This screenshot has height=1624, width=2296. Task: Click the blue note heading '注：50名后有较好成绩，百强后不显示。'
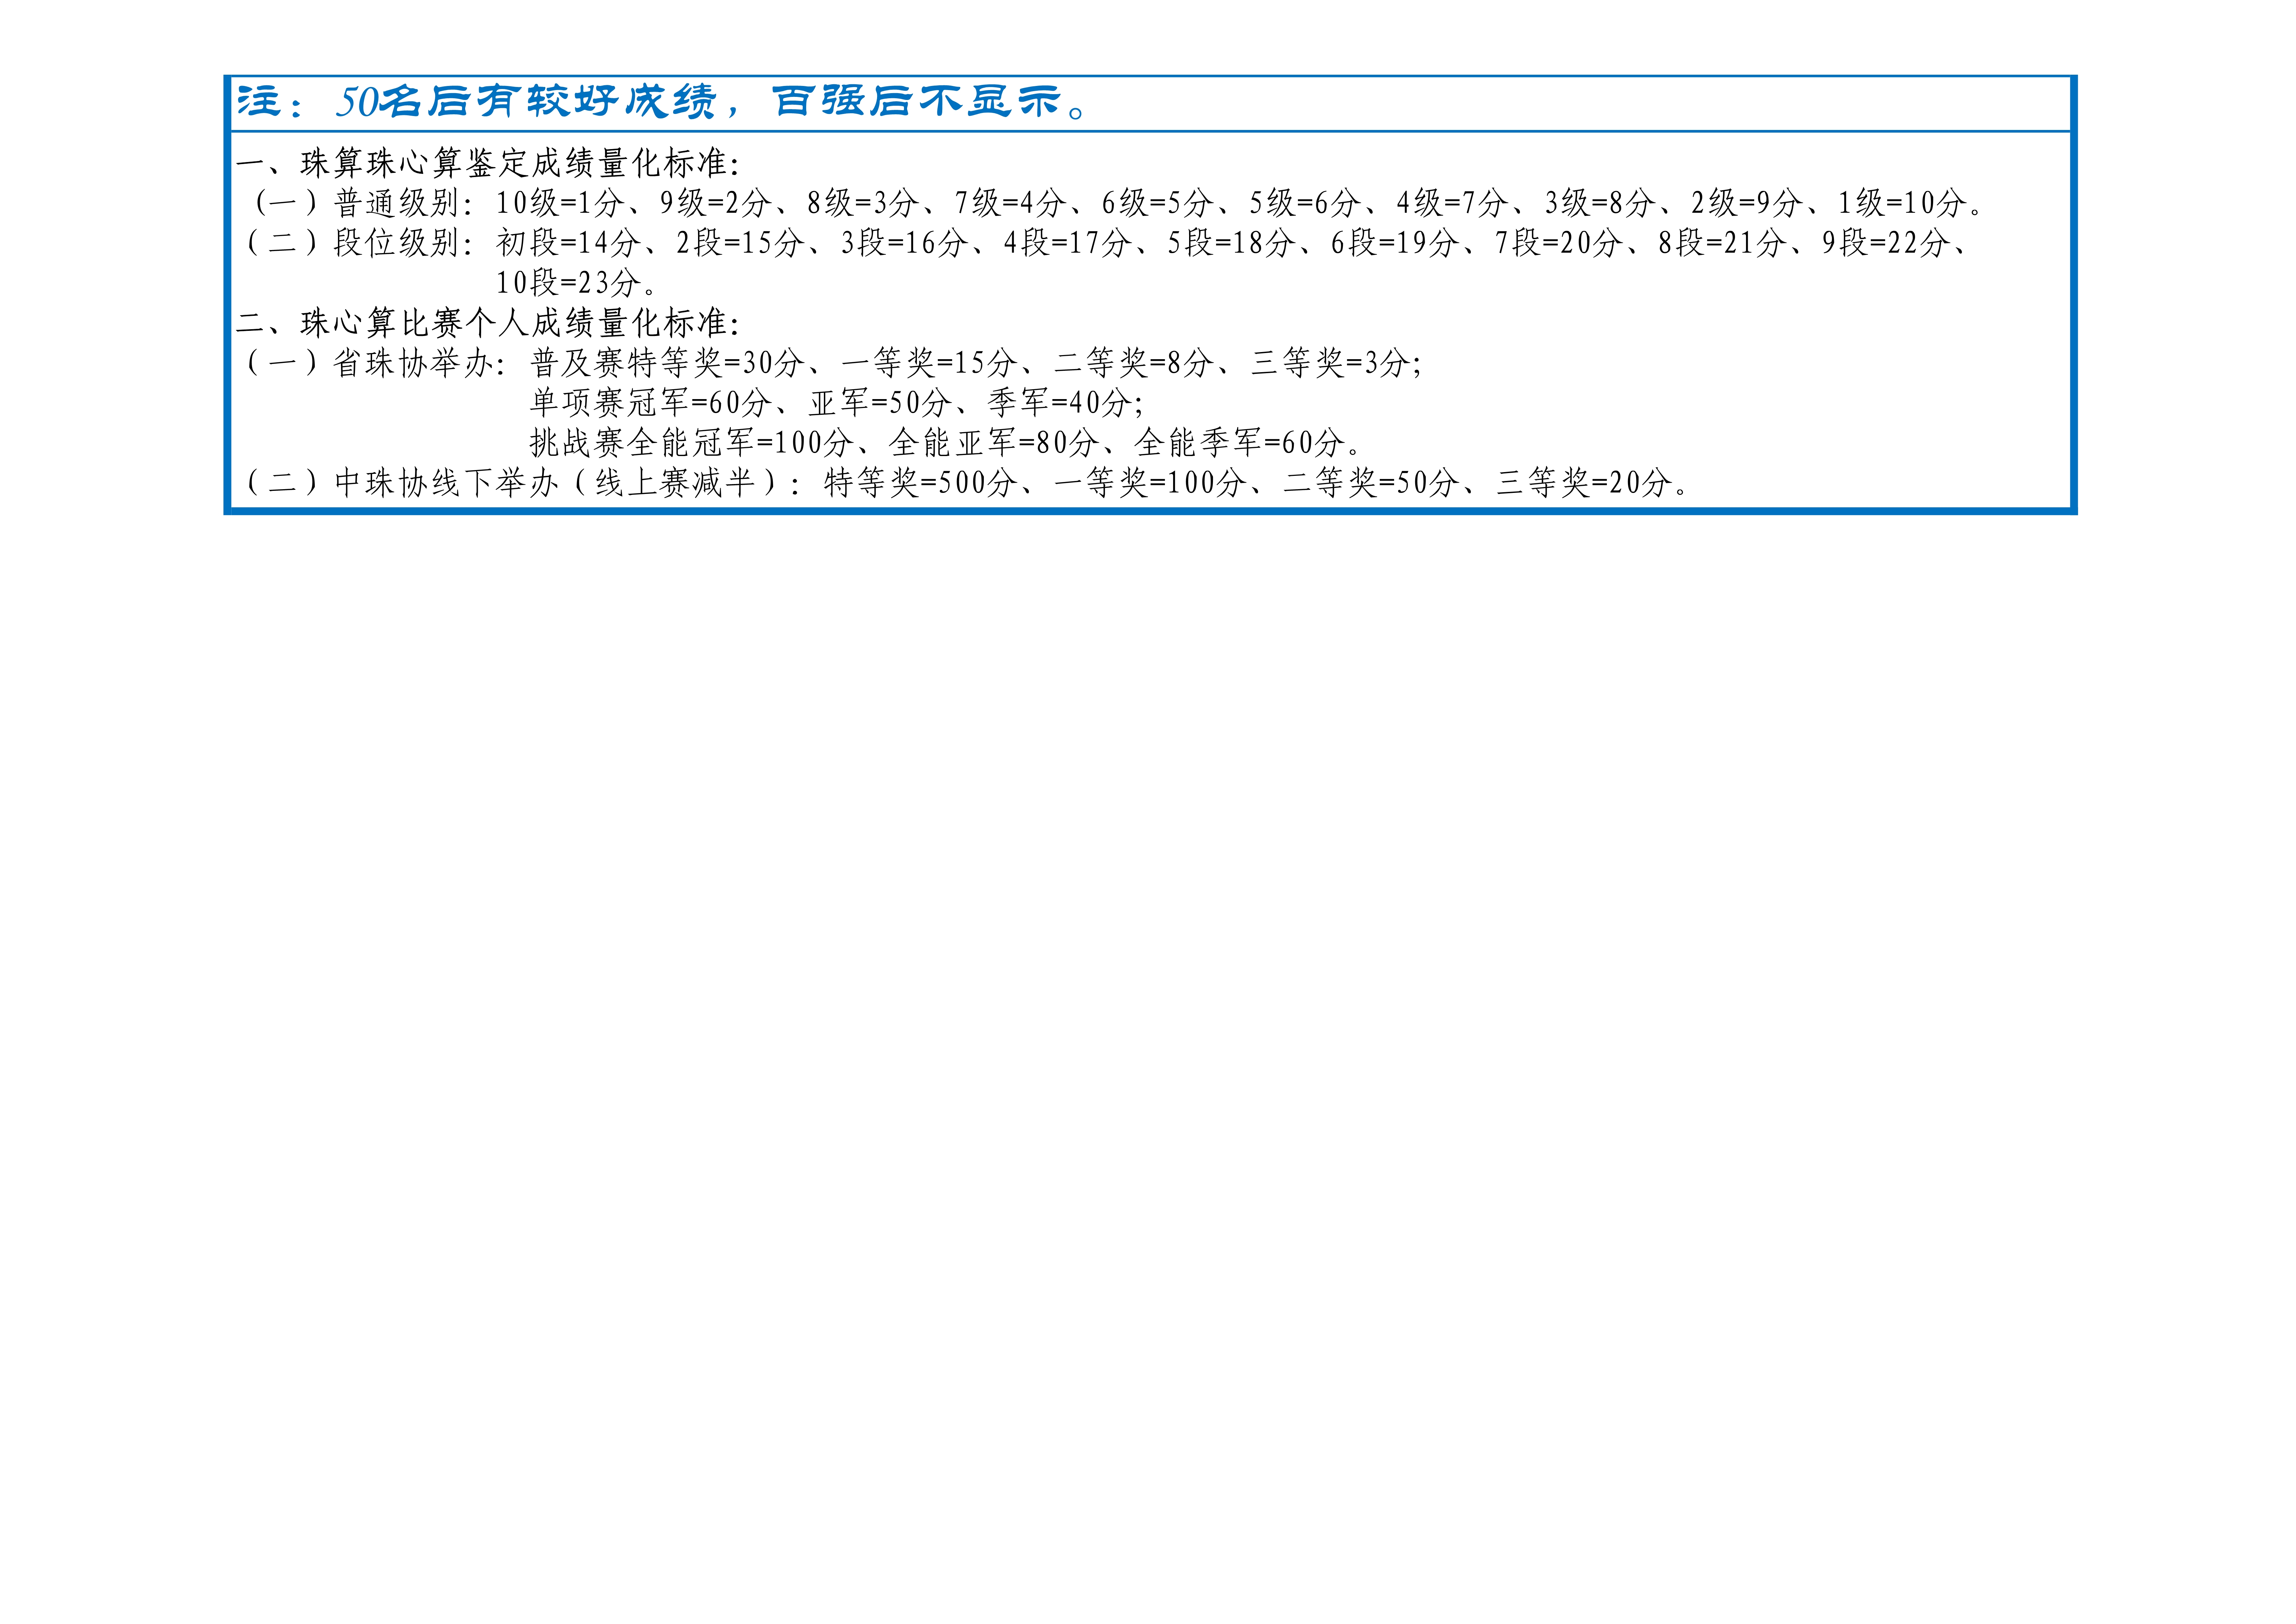(x=662, y=102)
